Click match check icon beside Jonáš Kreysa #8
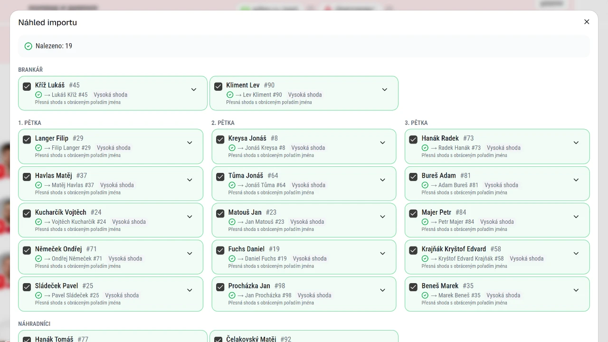The image size is (608, 342). (232, 148)
